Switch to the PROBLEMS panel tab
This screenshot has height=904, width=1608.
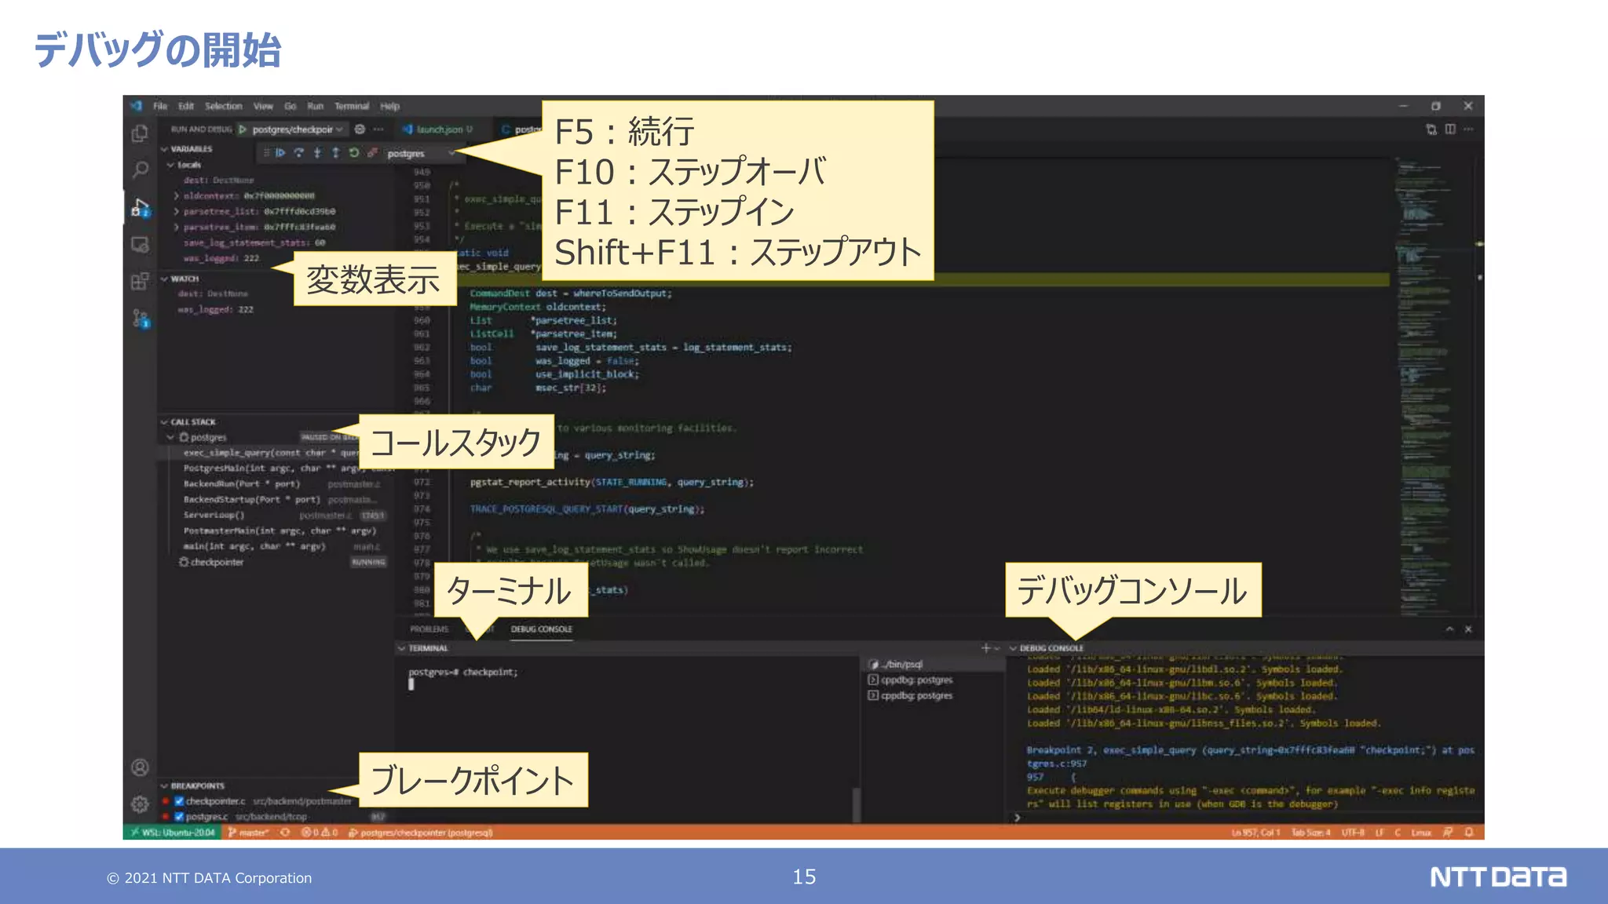[x=429, y=629]
